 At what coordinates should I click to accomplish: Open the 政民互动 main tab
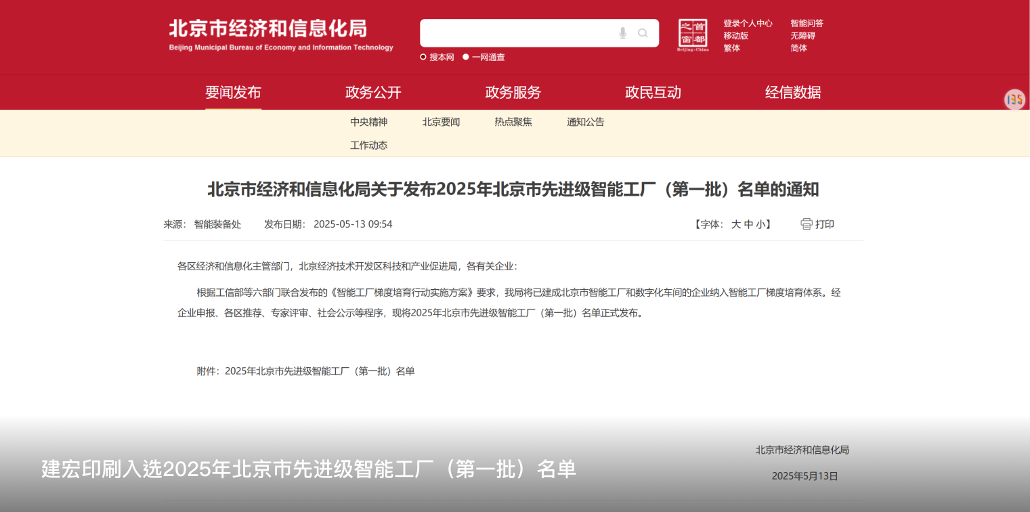click(653, 93)
